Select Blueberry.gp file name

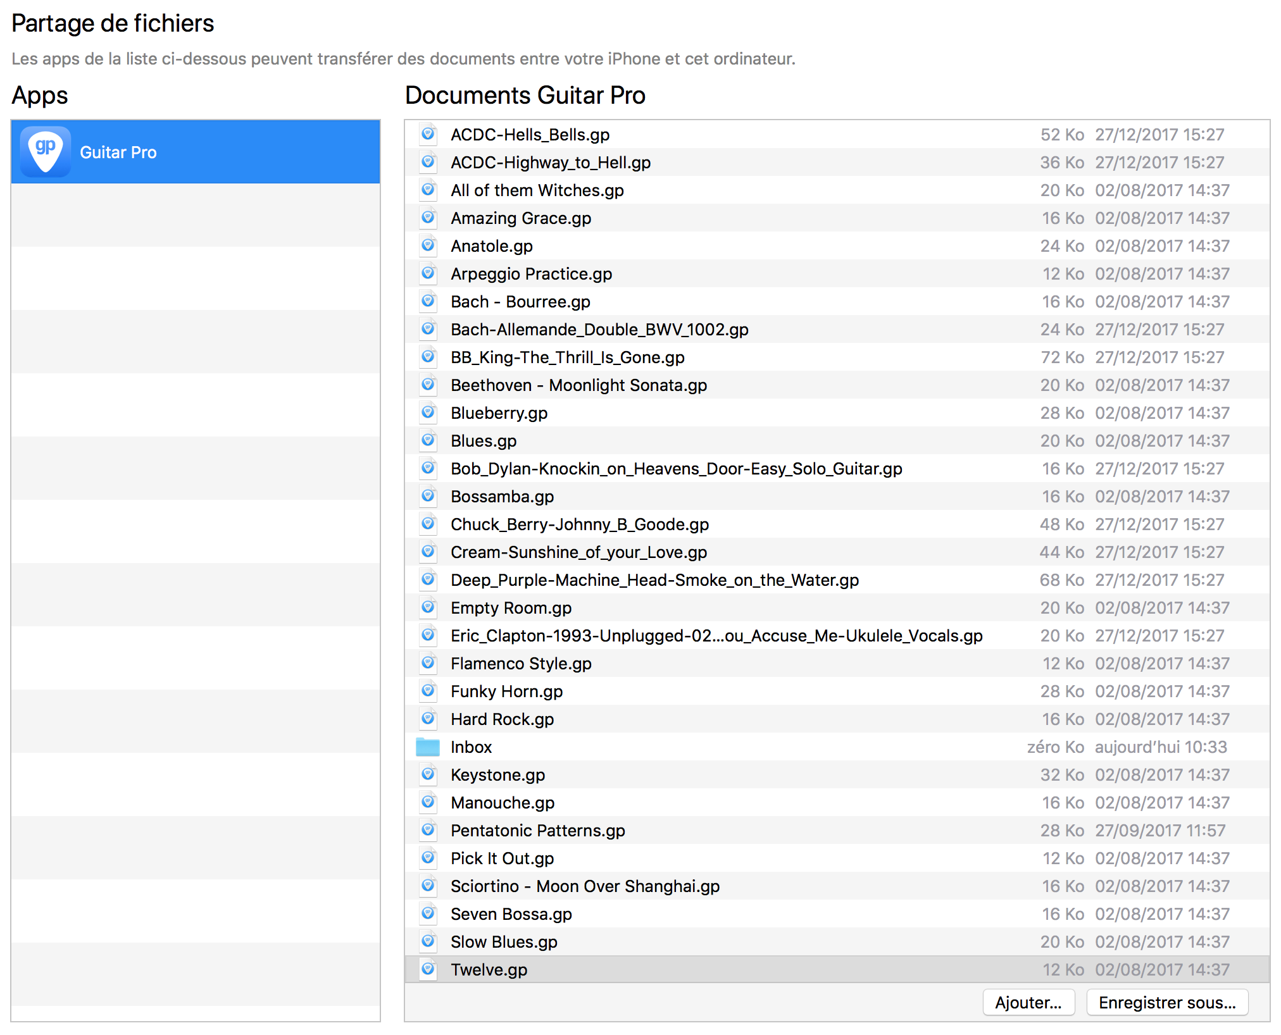[x=499, y=413]
